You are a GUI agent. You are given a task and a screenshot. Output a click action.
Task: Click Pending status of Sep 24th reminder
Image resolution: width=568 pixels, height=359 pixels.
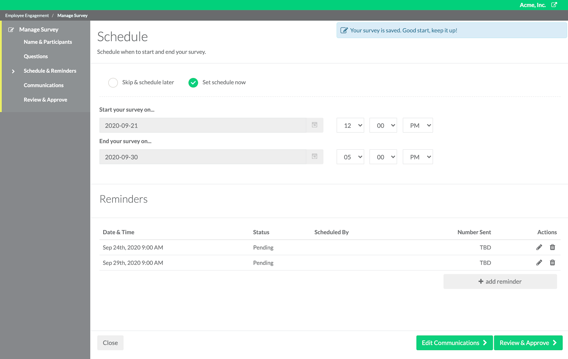coord(263,248)
